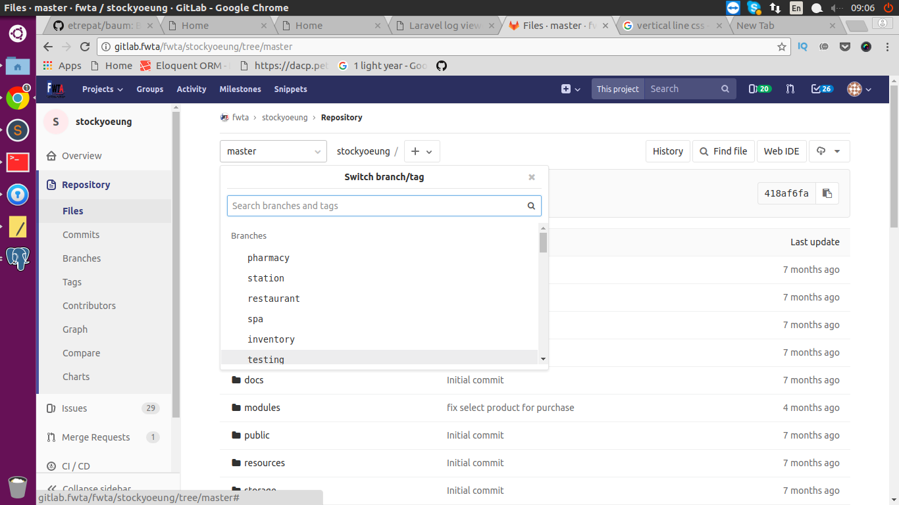Open the merge requests icon in navbar
This screenshot has height=505, width=899.
(x=790, y=89)
